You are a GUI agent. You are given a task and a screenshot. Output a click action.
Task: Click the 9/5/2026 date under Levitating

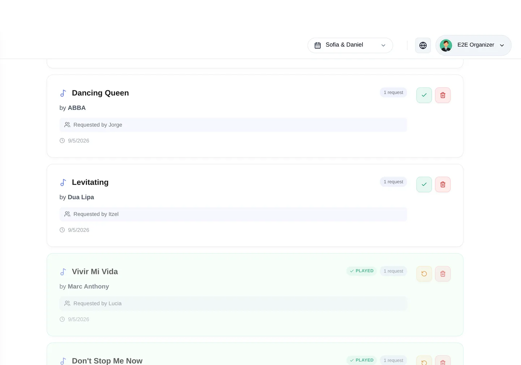click(79, 230)
